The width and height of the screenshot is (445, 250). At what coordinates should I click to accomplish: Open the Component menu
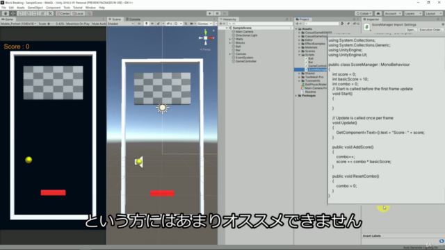pyautogui.click(x=53, y=8)
